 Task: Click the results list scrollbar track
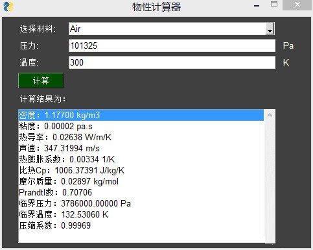click(270, 177)
